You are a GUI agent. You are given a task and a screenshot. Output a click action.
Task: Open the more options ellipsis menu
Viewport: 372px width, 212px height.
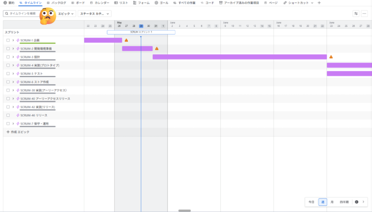(364, 13)
